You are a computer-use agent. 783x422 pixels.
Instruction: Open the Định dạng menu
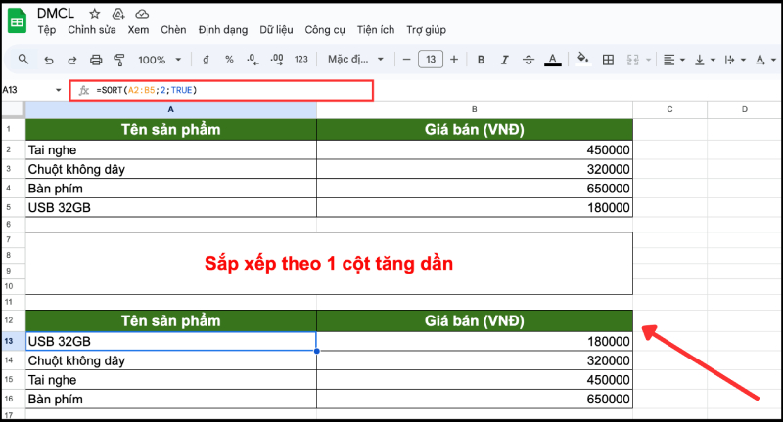(223, 30)
